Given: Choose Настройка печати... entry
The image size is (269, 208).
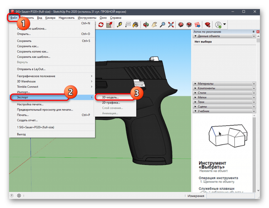Looking at the screenshot, I should (52, 105).
